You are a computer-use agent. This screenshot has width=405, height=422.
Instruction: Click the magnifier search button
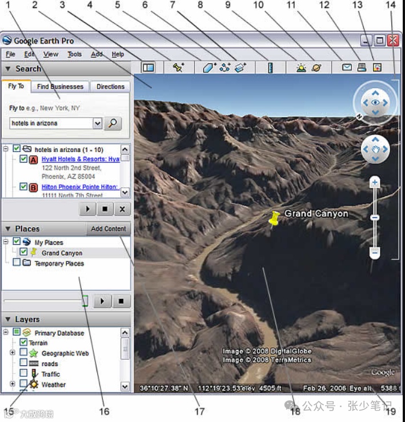[x=113, y=124]
